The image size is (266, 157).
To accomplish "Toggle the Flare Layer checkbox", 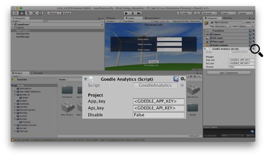I will click(211, 42).
